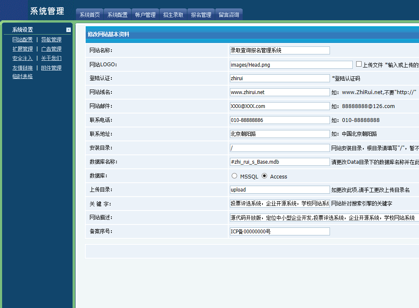The width and height of the screenshot is (419, 308).
Task: Click the 88888888@126.com example text
Action: [368, 106]
